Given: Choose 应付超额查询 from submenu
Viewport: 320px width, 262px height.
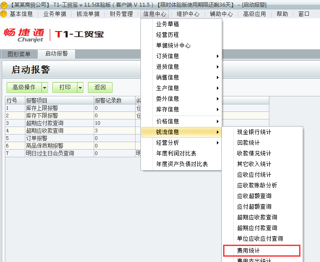Looking at the screenshot, I should 263,206.
